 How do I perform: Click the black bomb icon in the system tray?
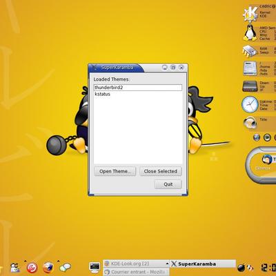[241, 267]
